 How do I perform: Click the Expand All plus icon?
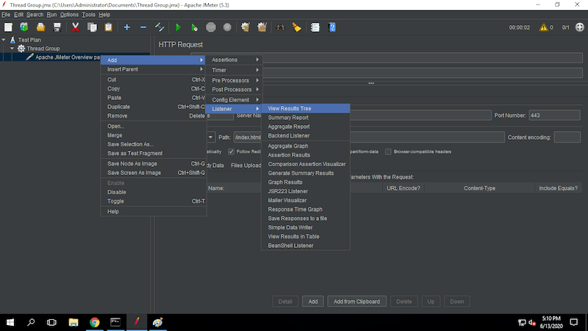tap(126, 27)
